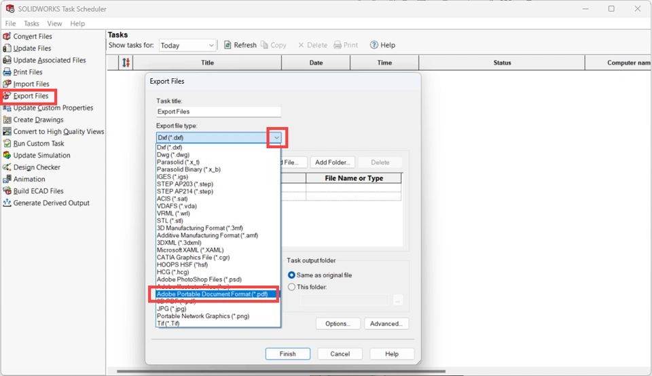Click the Status column header
This screenshot has width=652, height=376.
(x=502, y=63)
